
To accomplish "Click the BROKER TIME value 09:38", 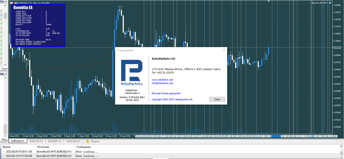I will coord(48,39).
